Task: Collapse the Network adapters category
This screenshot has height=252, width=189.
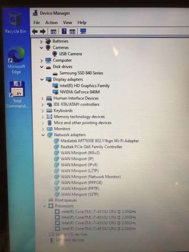Action: pyautogui.click(x=43, y=135)
